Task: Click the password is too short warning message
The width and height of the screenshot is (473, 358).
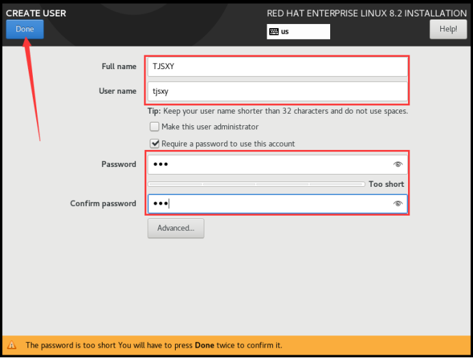Action: (x=154, y=345)
